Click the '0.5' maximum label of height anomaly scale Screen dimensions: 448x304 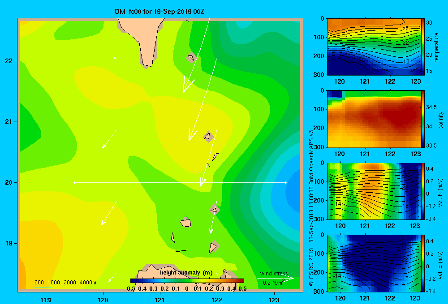242,289
